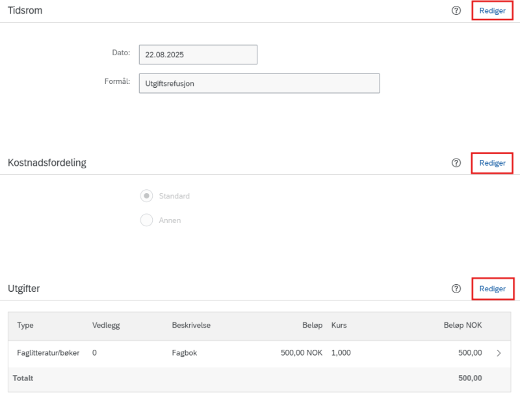Open help icon for Kostnadsfordeling section
Image resolution: width=520 pixels, height=405 pixels.
pos(456,163)
